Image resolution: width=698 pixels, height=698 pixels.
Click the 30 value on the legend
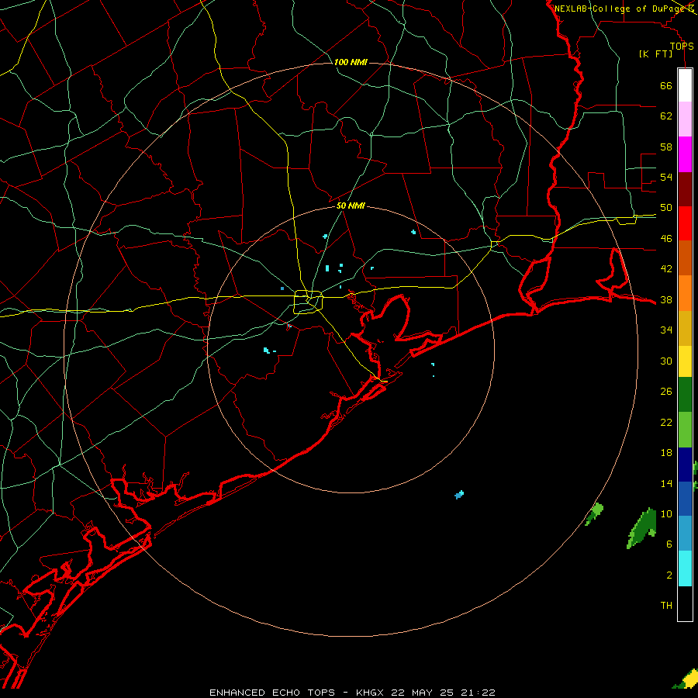[x=666, y=361]
